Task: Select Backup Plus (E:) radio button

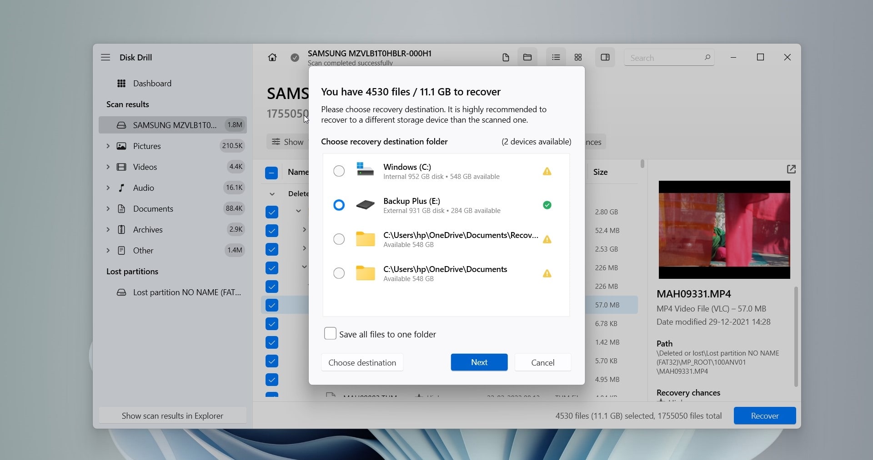Action: (339, 205)
